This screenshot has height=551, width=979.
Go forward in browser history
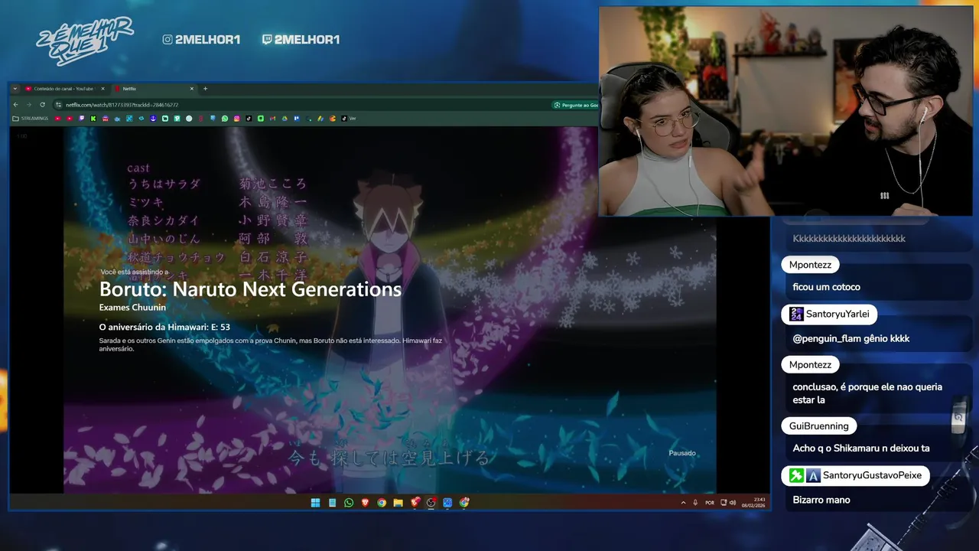point(29,105)
